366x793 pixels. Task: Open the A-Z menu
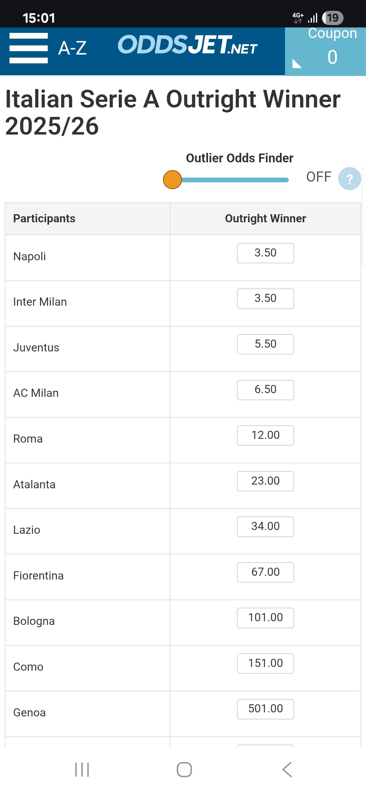pos(72,48)
